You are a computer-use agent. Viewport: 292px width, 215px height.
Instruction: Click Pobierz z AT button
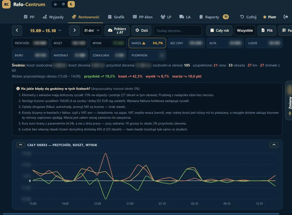[117, 30]
